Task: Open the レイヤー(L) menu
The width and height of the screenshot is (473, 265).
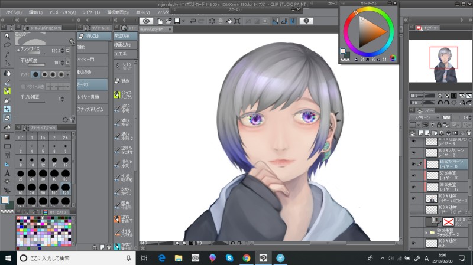Action: tap(91, 12)
